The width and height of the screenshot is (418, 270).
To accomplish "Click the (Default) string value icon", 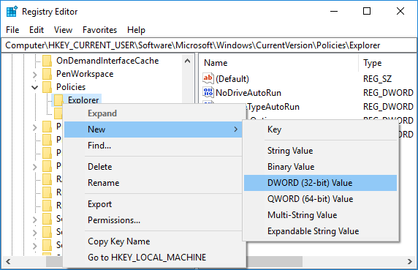I will (x=208, y=78).
